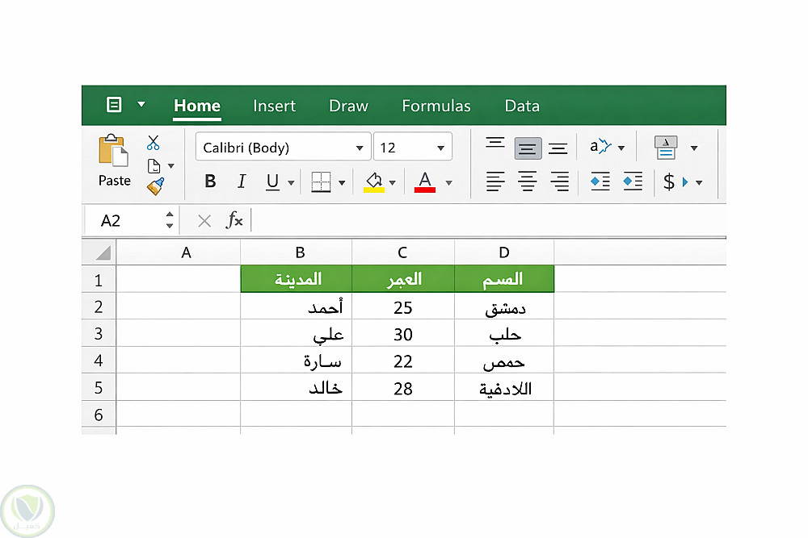Toggle underline formatting
The width and height of the screenshot is (808, 538).
[x=271, y=182]
